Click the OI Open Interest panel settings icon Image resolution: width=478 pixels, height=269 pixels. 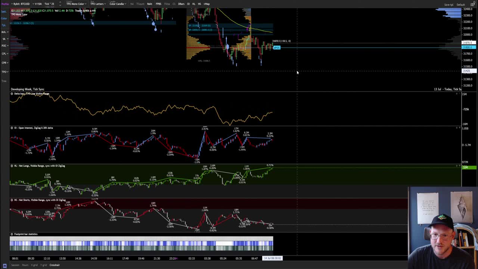[x=12, y=128]
